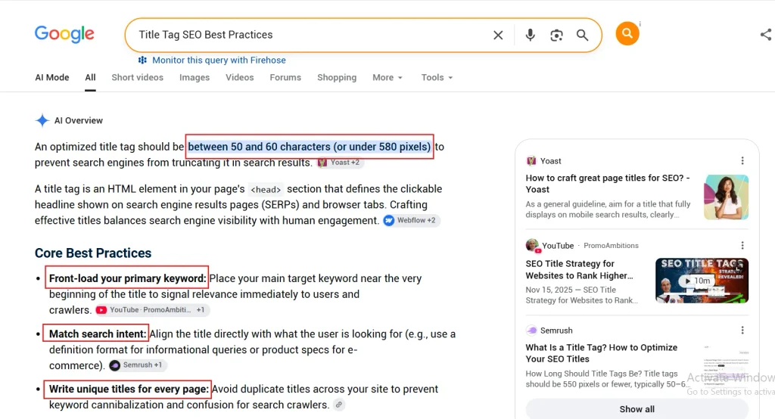The width and height of the screenshot is (775, 419).
Task: Open the Shopping tab
Action: [337, 78]
